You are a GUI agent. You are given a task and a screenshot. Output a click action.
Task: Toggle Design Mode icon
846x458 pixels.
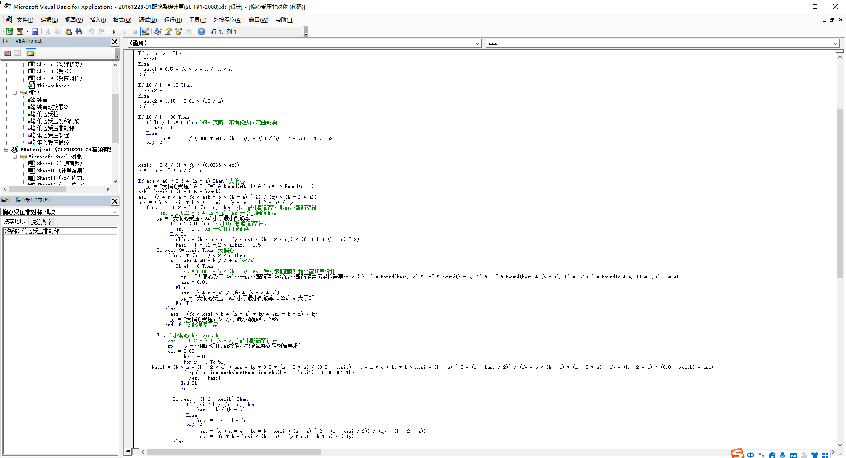tap(145, 31)
